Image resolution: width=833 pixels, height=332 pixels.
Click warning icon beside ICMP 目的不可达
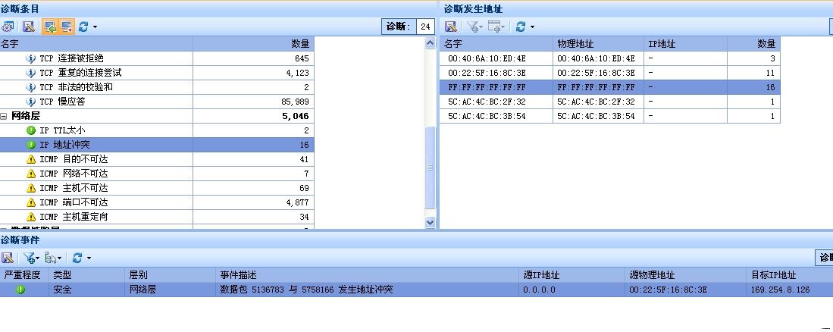[31, 159]
